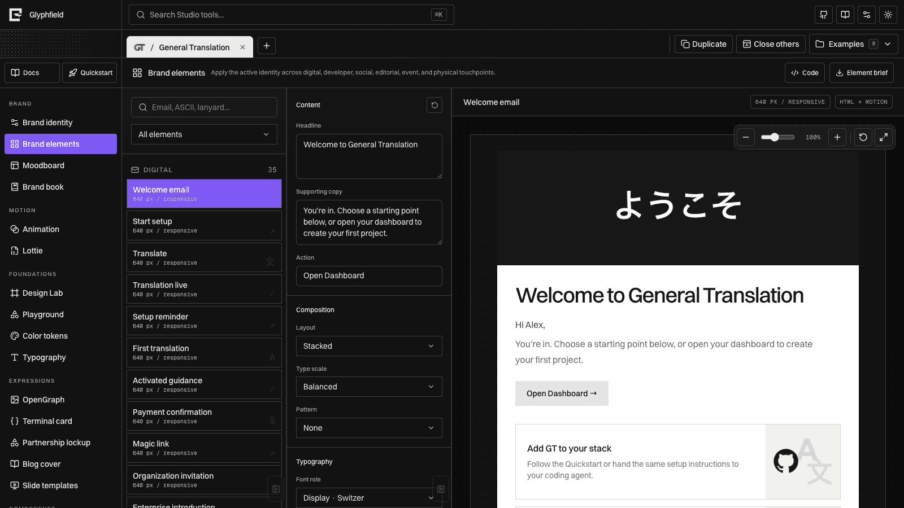Click the Duplicate button

[703, 44]
